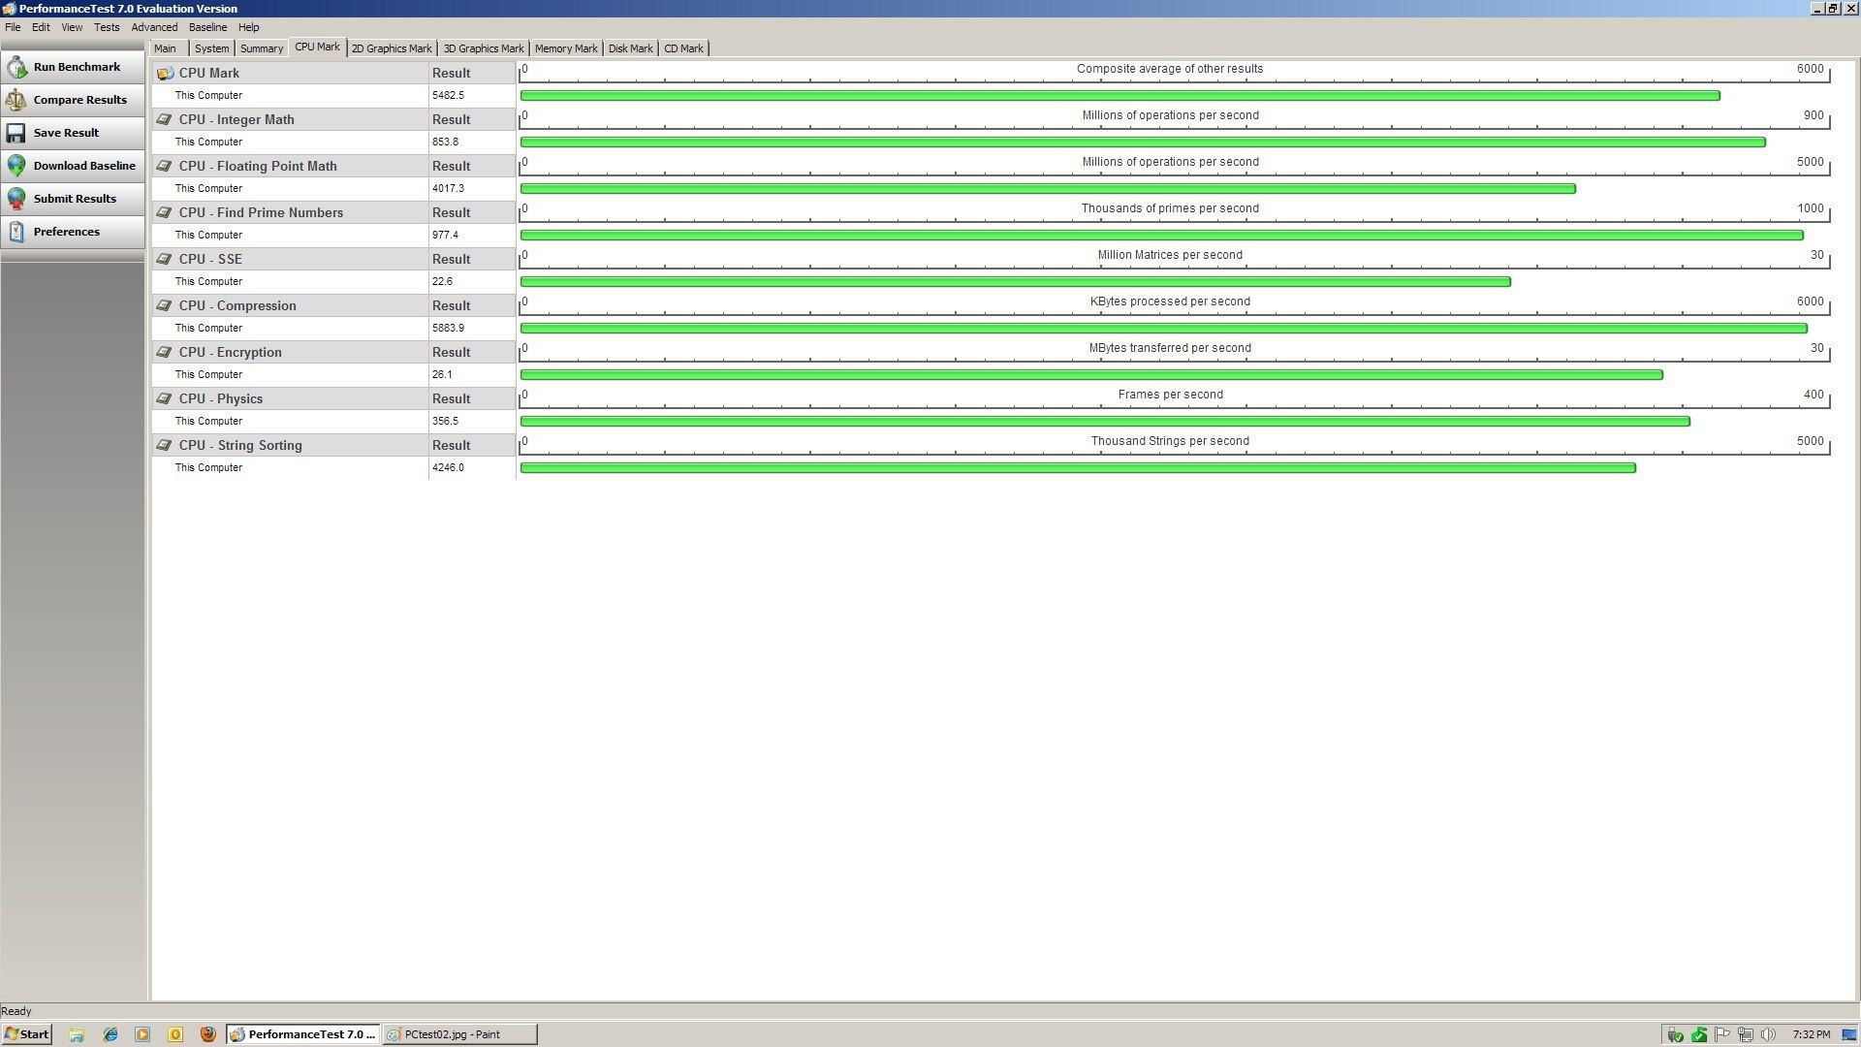1861x1047 pixels.
Task: Click the Submit Results button
Action: (73, 199)
